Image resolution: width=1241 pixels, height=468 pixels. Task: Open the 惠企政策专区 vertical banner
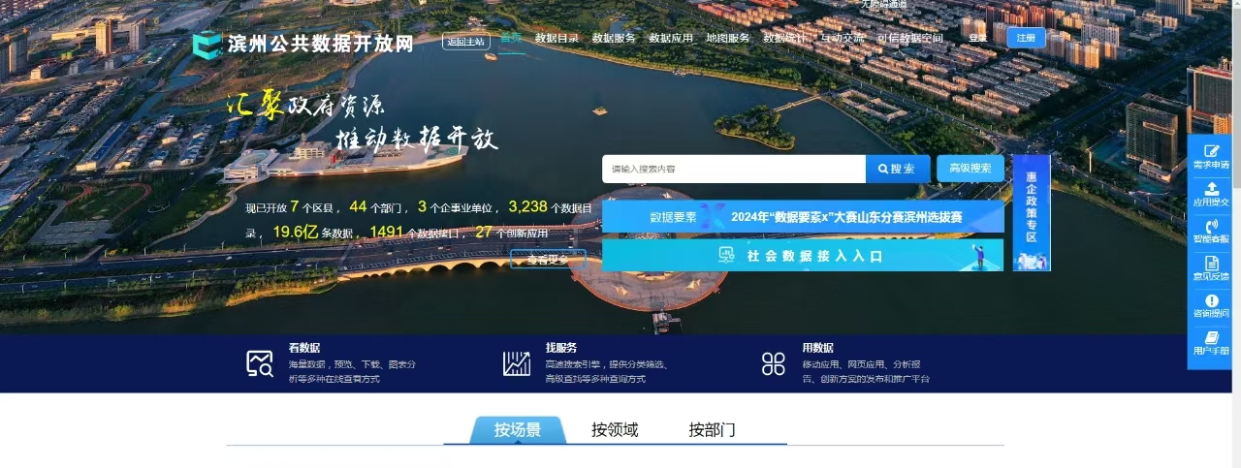(1032, 212)
